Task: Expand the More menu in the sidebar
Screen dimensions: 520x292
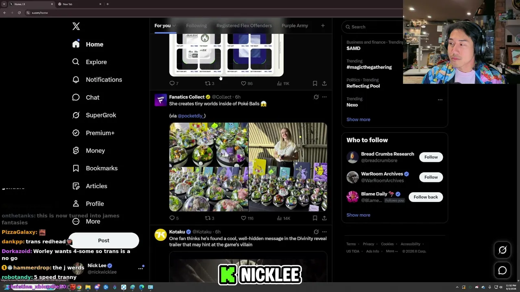Action: point(86,221)
